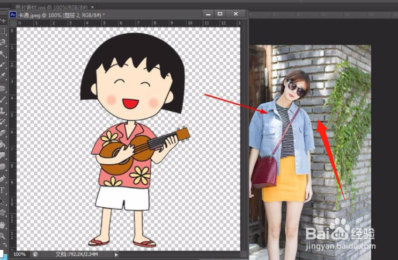This screenshot has height=260, width=398.
Task: Select the Magic Wand tool
Action: click(x=3, y=53)
